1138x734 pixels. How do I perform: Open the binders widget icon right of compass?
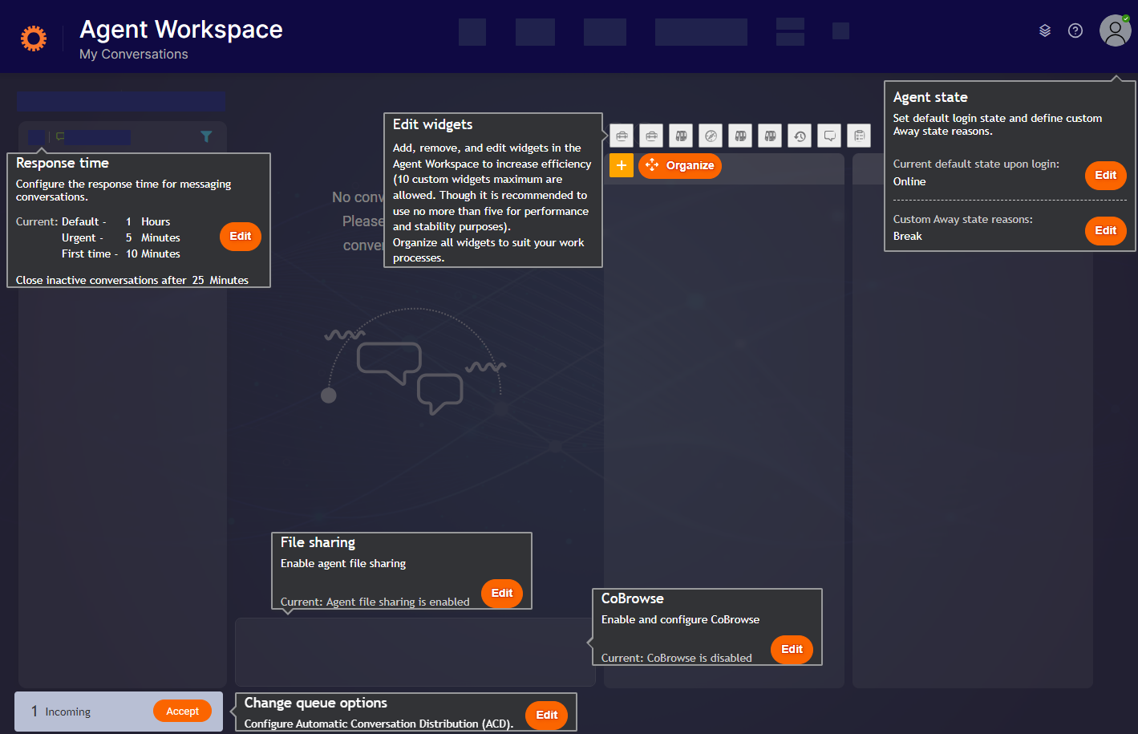[740, 136]
